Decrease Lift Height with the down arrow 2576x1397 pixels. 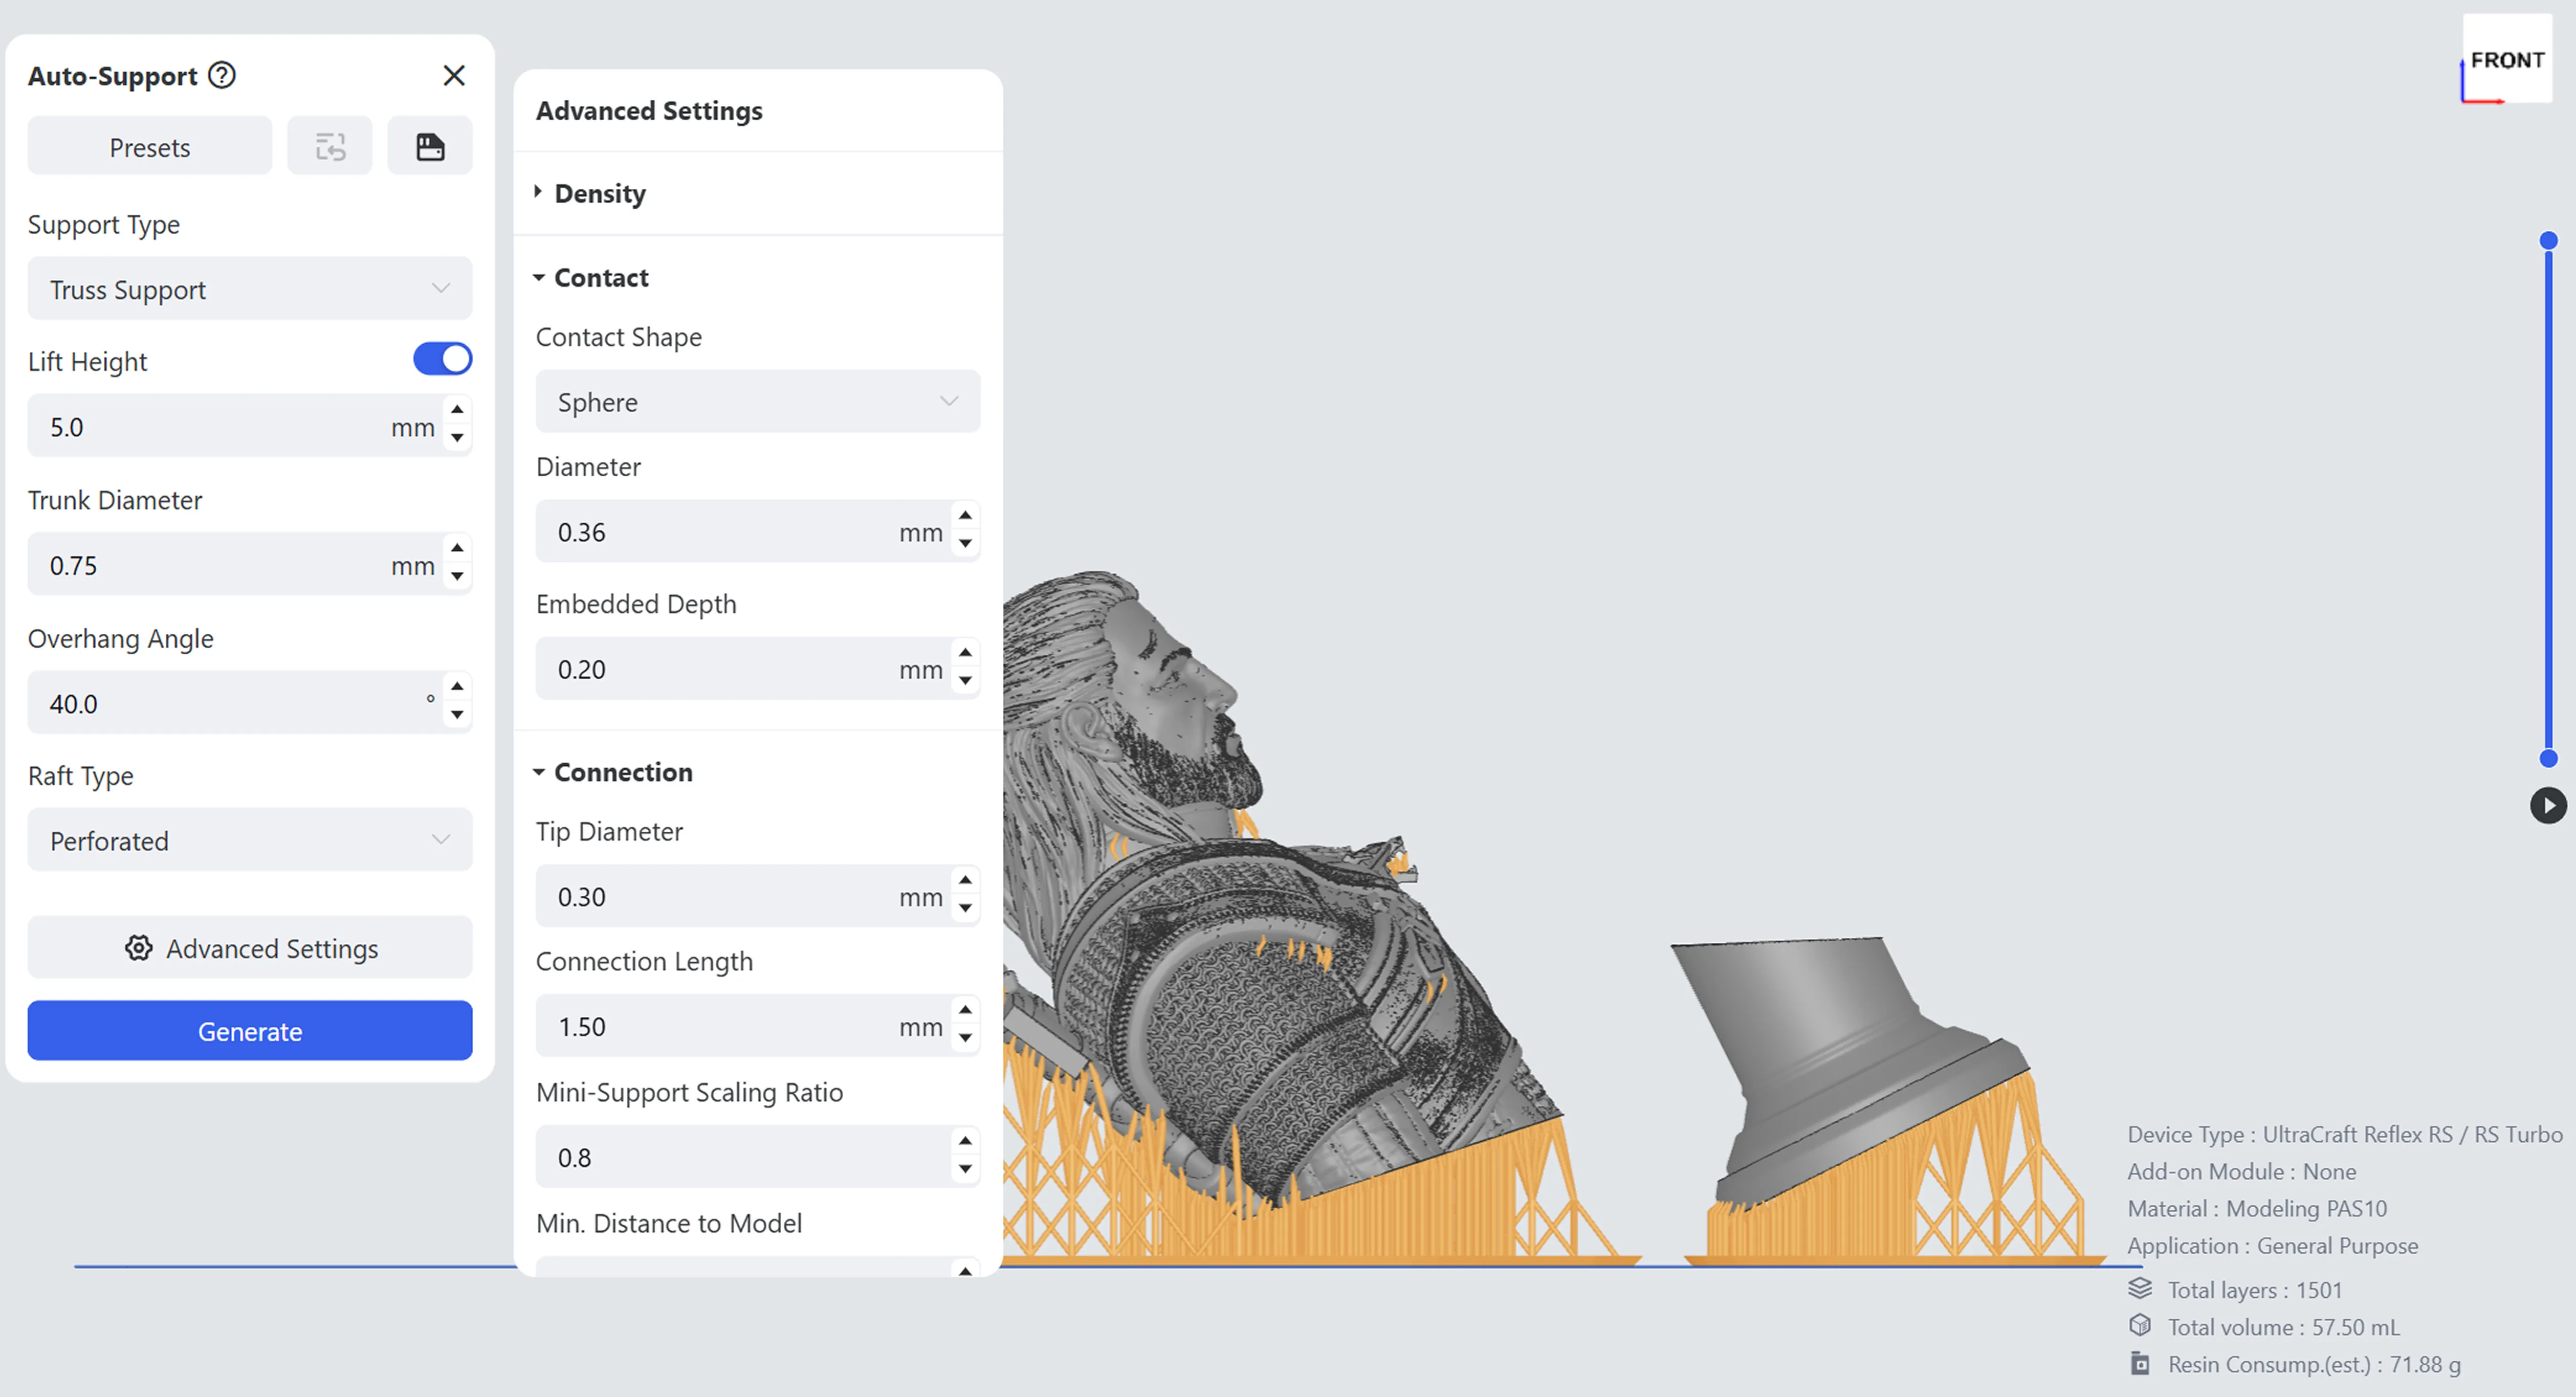[457, 438]
